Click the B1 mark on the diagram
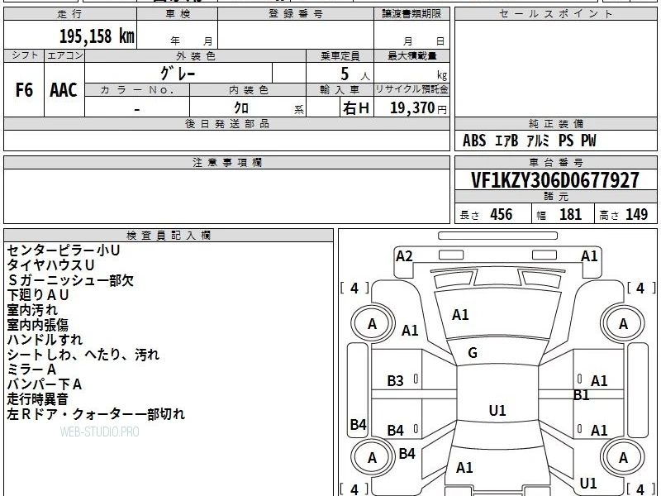Screen dimensions: 661x496 [582, 395]
